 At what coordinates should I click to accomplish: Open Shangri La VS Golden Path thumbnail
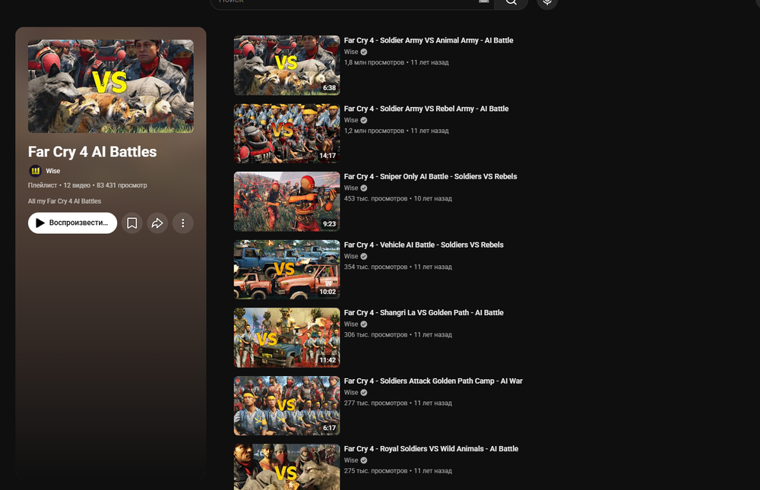pyautogui.click(x=287, y=338)
